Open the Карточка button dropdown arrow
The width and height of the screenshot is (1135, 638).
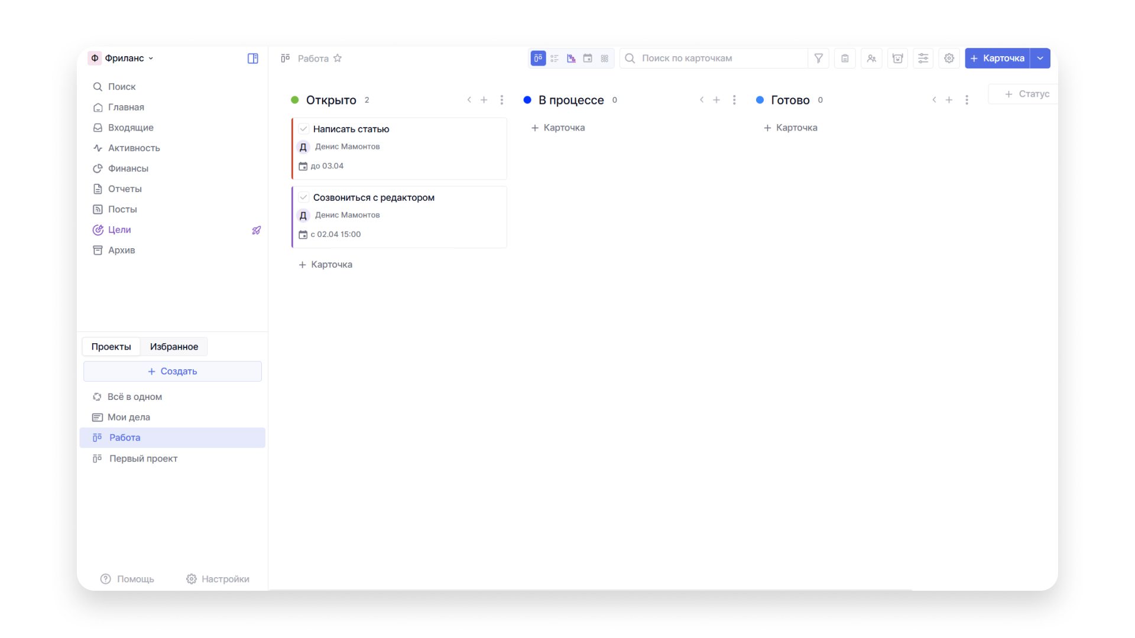1040,58
